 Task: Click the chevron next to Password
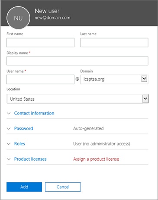pyautogui.click(x=9, y=128)
